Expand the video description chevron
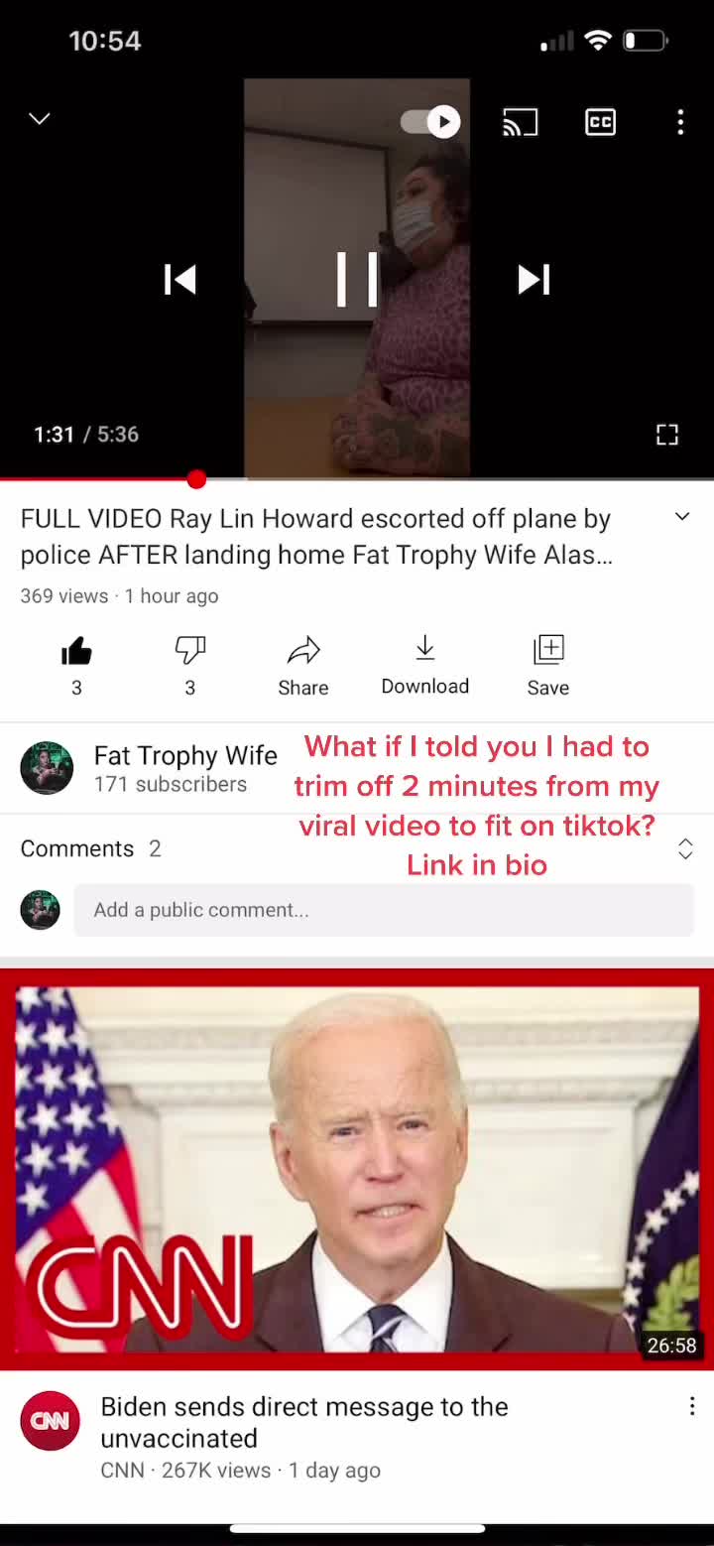 tap(682, 517)
